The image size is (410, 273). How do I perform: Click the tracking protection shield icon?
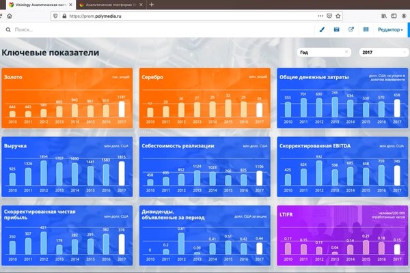pos(54,16)
